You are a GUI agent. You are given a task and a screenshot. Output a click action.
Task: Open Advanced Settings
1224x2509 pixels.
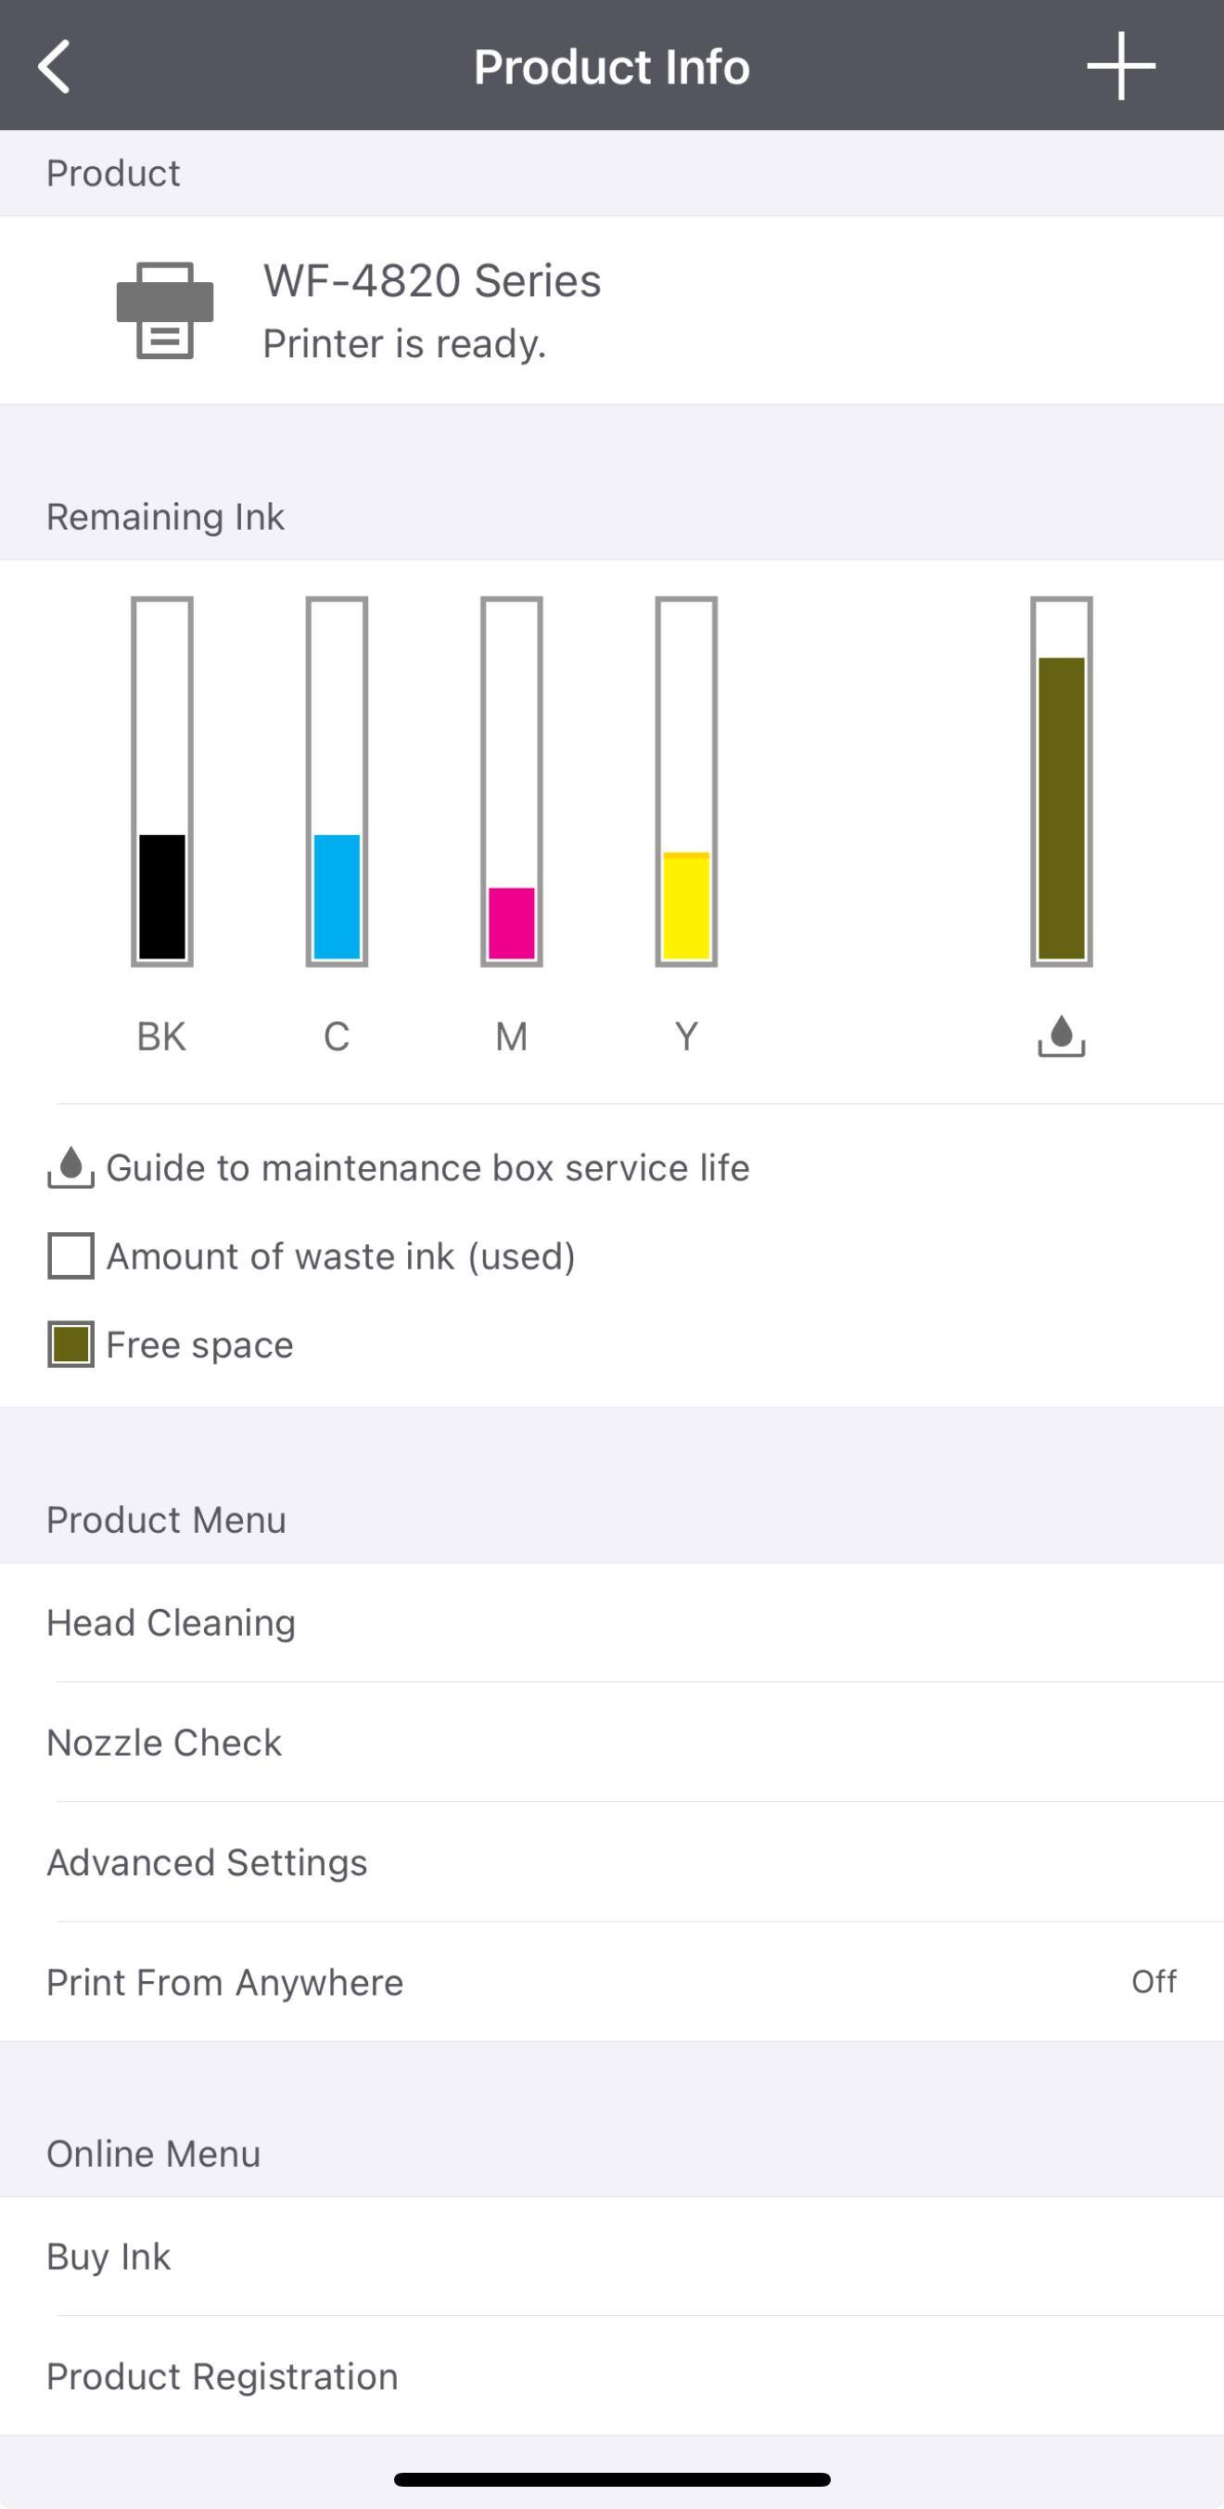coord(207,1862)
